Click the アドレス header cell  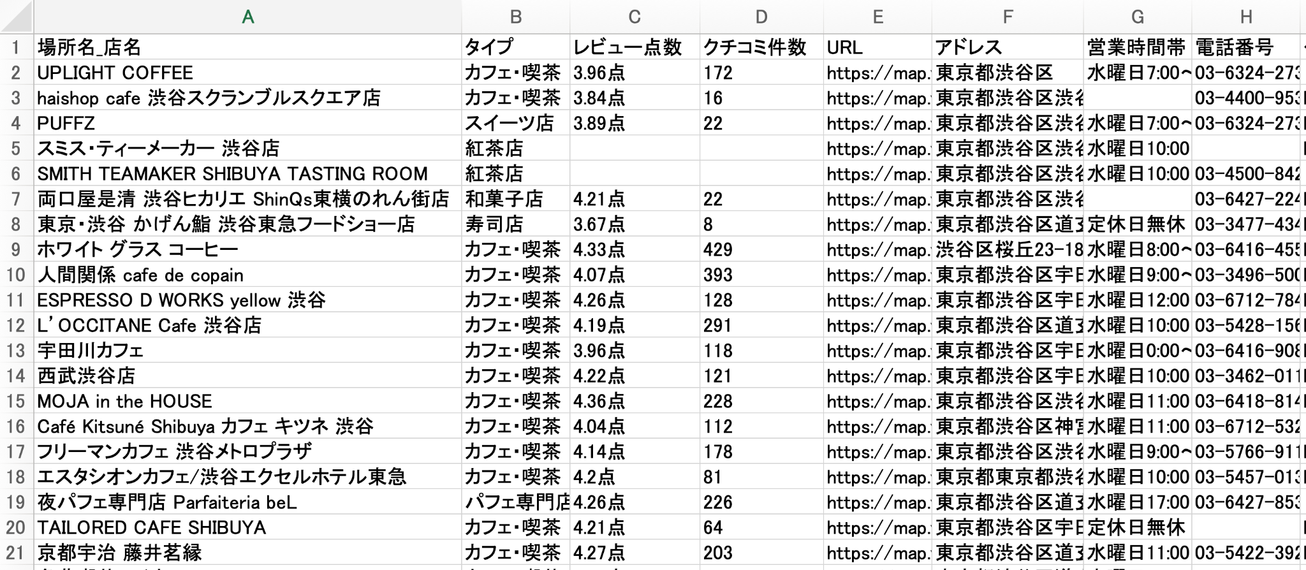[x=1008, y=47]
